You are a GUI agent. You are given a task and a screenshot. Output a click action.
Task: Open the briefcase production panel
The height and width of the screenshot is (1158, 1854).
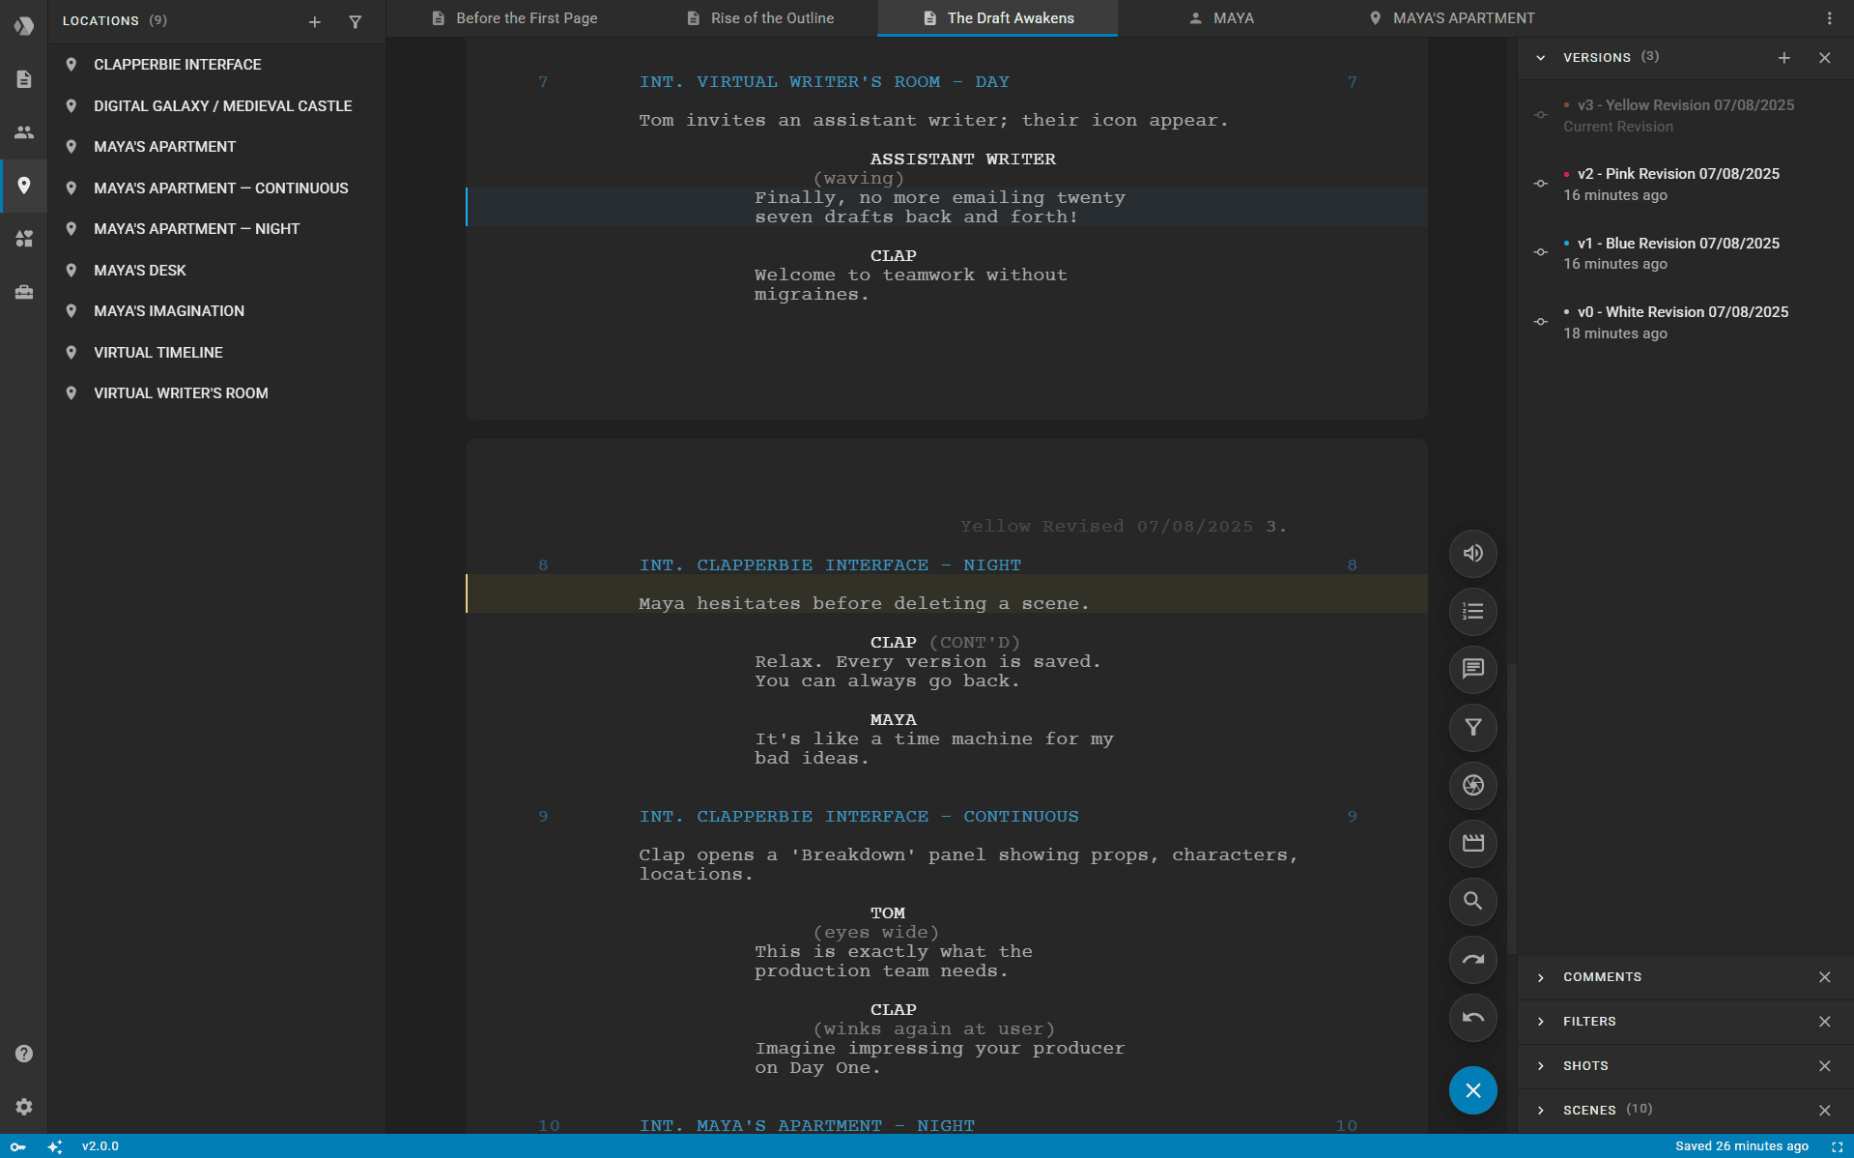[x=24, y=292]
